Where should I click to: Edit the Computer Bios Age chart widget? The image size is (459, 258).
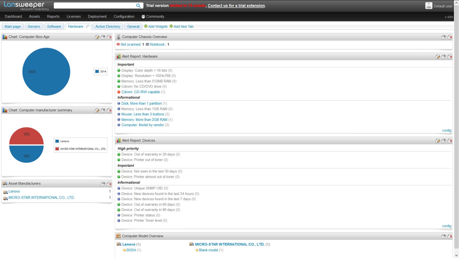[x=97, y=37]
